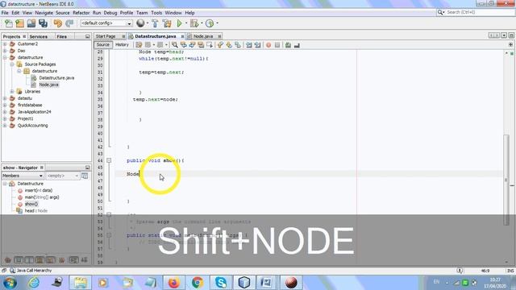Click the History view button
Image resolution: width=516 pixels, height=290 pixels.
(122, 45)
